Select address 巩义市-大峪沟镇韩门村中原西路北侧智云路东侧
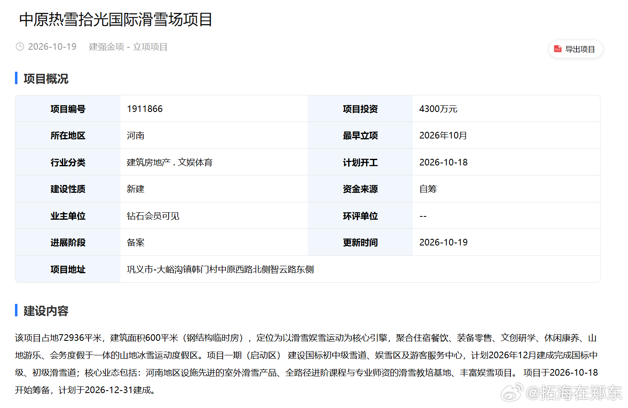This screenshot has width=628, height=408. click(220, 270)
